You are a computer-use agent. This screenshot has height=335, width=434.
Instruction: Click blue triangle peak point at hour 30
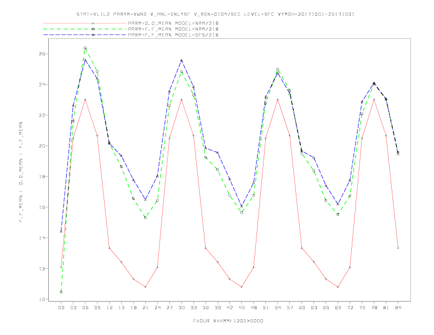pyautogui.click(x=181, y=60)
